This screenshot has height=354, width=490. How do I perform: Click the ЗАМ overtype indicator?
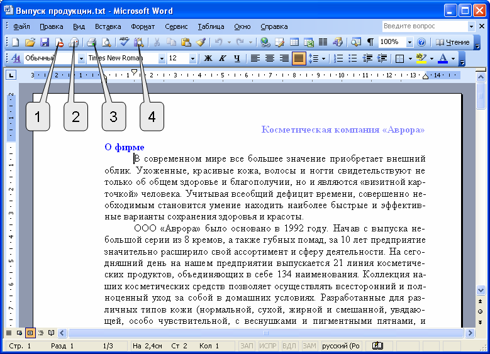(x=309, y=346)
